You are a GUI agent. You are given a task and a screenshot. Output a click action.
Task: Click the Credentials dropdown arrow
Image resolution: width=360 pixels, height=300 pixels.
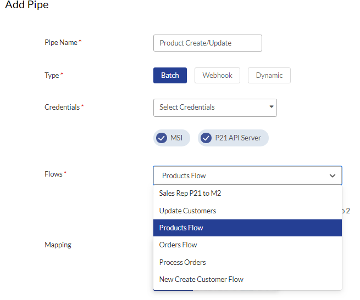(x=272, y=106)
